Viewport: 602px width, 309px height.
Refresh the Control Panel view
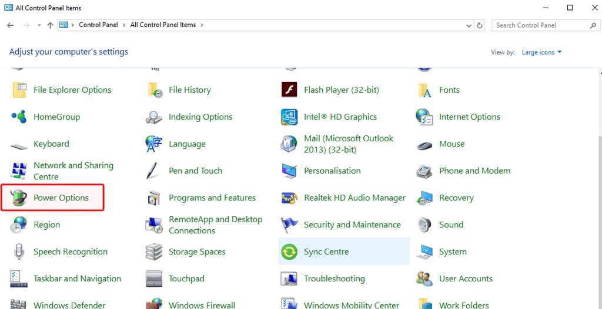480,26
